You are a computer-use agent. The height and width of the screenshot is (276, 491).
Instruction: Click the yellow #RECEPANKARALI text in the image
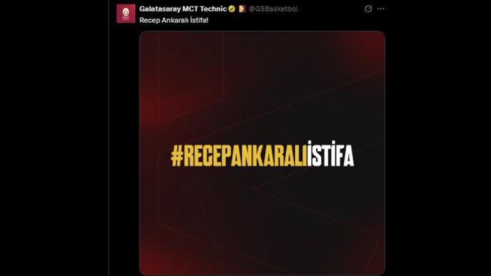tap(239, 156)
